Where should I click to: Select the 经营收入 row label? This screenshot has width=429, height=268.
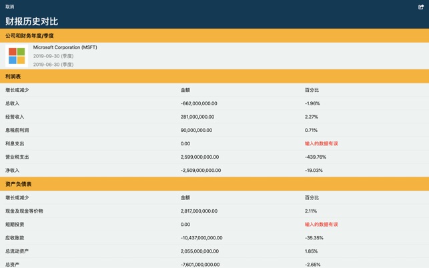[15, 117]
